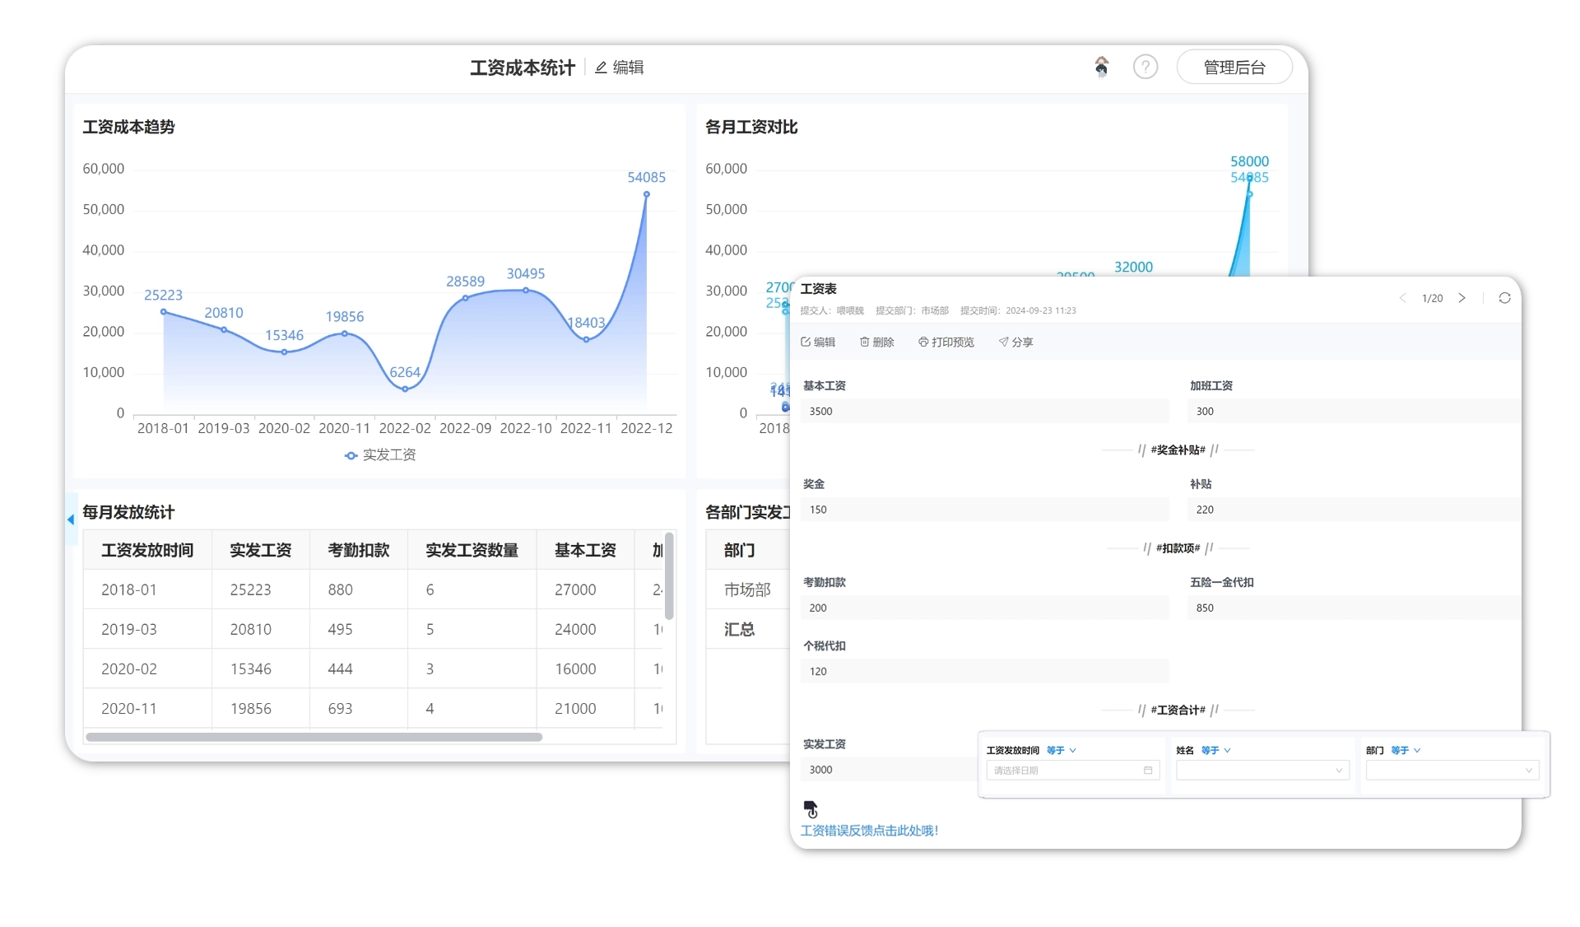Open the 管理后台 button

coord(1234,67)
